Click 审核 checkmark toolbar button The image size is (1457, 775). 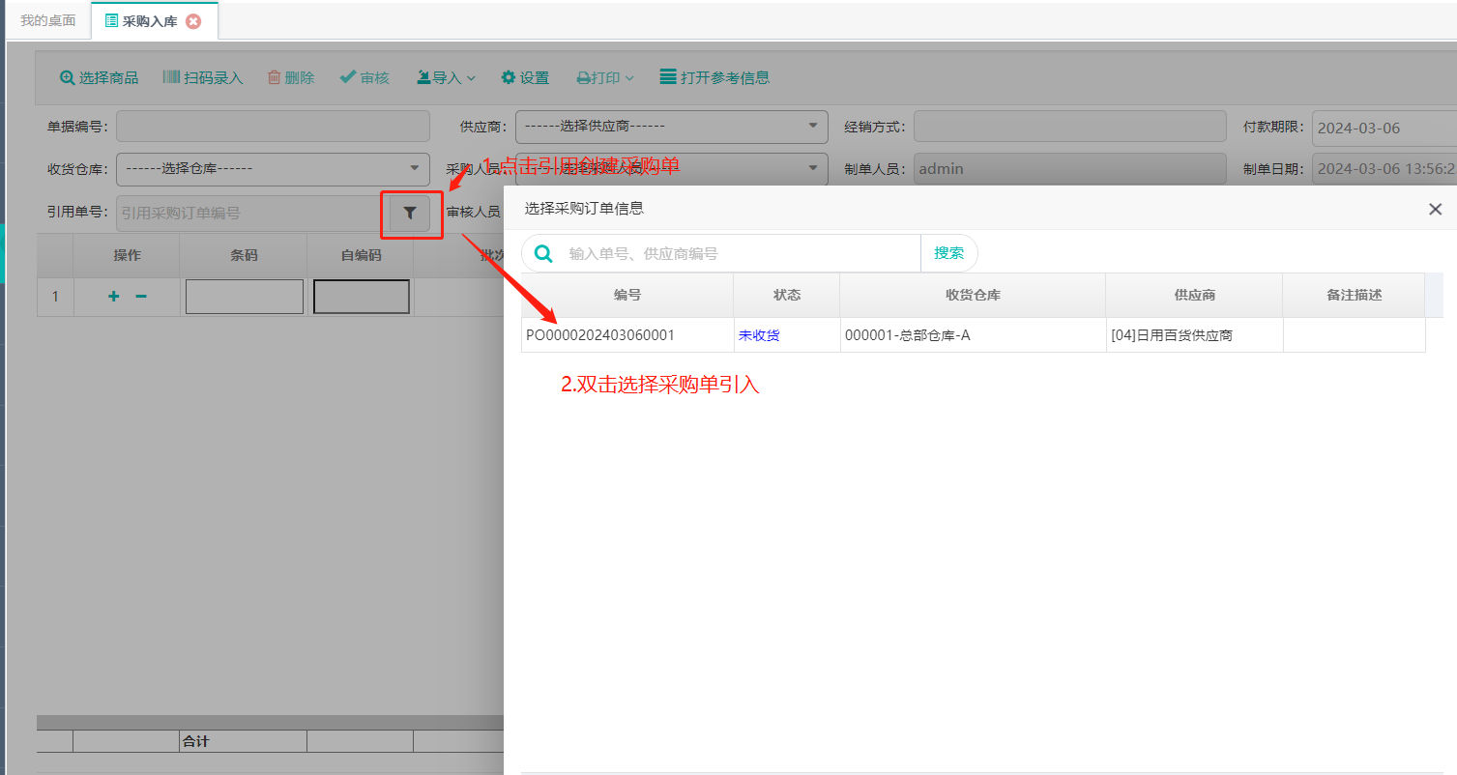[x=364, y=78]
